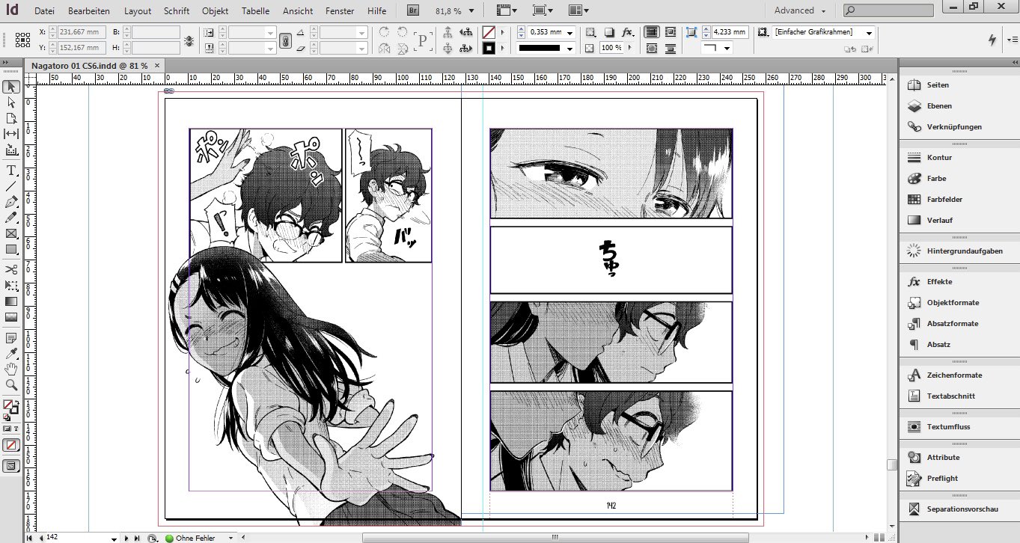Click the fill/stroke swatch in toolbox
The height and width of the screenshot is (543, 1020).
[10, 407]
